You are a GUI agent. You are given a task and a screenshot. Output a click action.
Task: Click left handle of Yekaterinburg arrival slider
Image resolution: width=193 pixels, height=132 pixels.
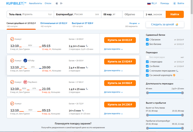[147, 128]
